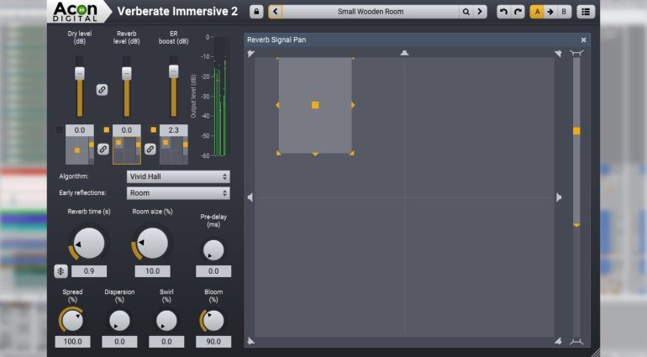This screenshot has height=357, width=647.
Task: Open the preset search magnifier
Action: (x=466, y=12)
